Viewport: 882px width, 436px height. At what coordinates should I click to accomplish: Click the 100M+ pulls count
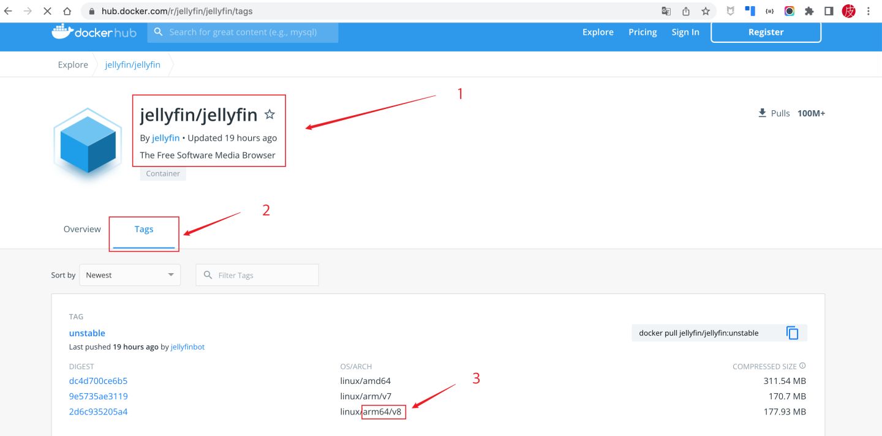[811, 113]
